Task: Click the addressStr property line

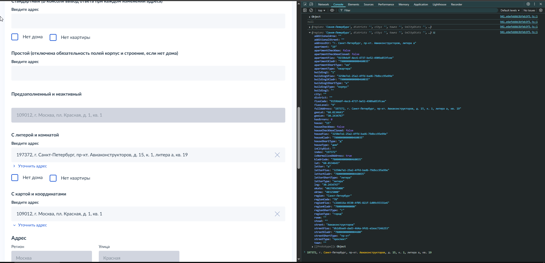Action: point(365,43)
